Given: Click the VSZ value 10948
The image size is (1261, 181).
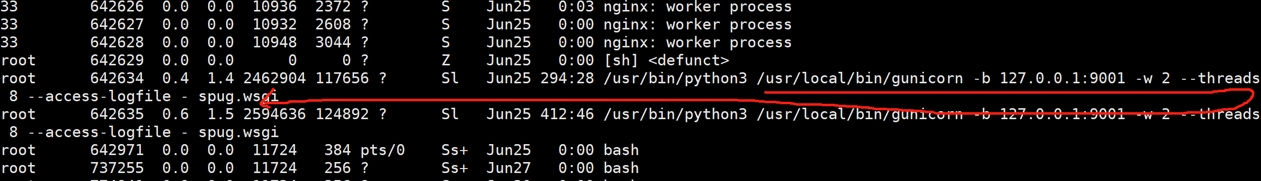Looking at the screenshot, I should (x=275, y=42).
